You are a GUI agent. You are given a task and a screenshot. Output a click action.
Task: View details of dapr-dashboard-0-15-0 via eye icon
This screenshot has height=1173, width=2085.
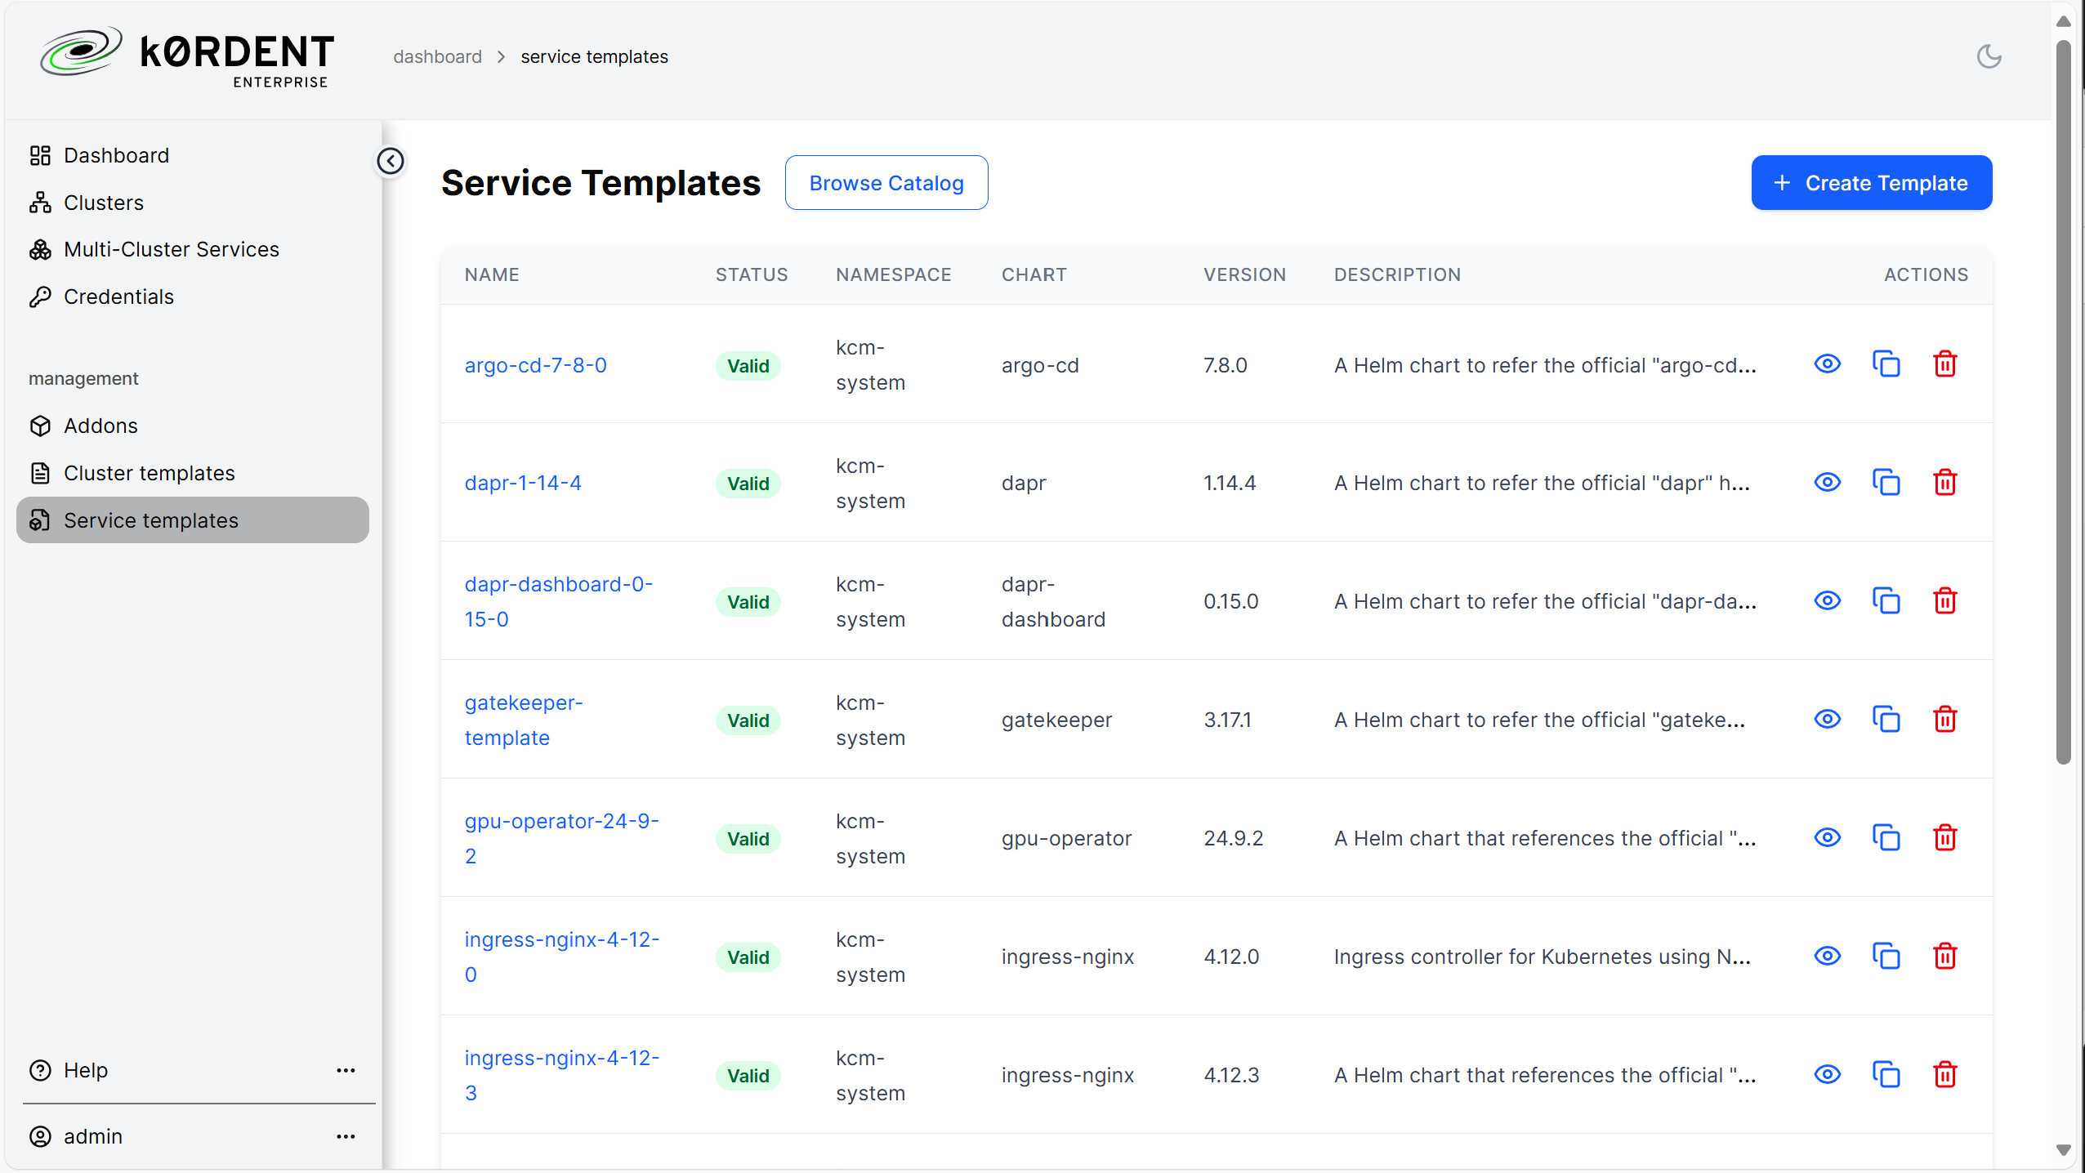click(1827, 601)
